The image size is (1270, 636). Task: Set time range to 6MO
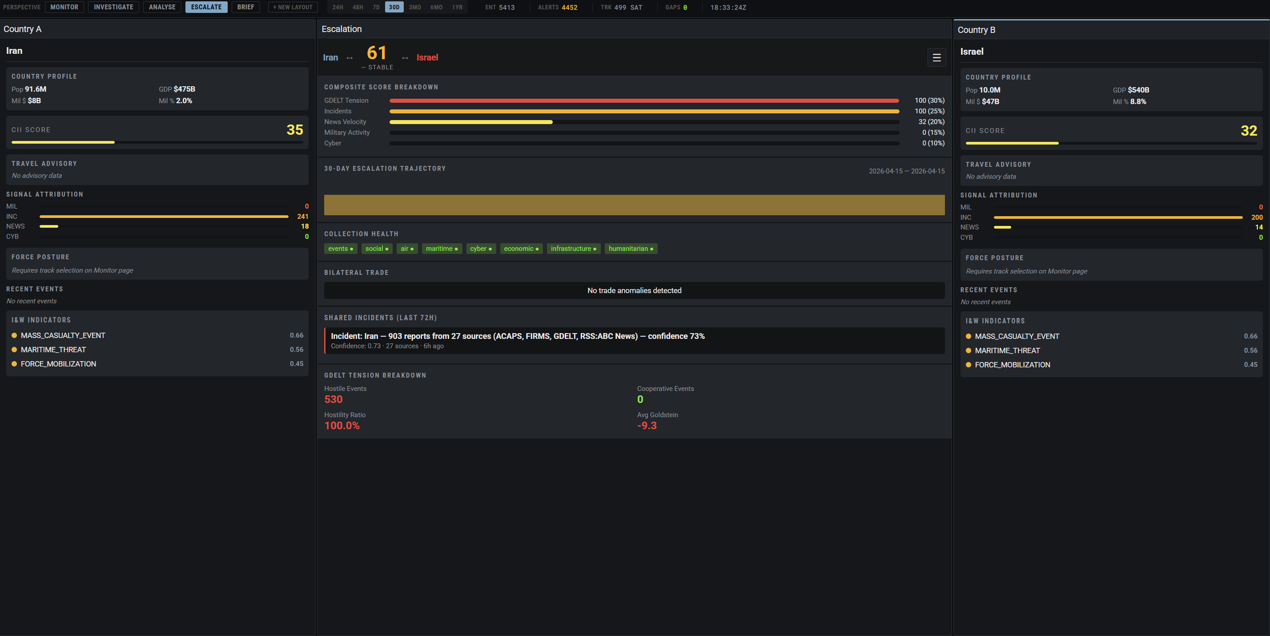(x=436, y=7)
